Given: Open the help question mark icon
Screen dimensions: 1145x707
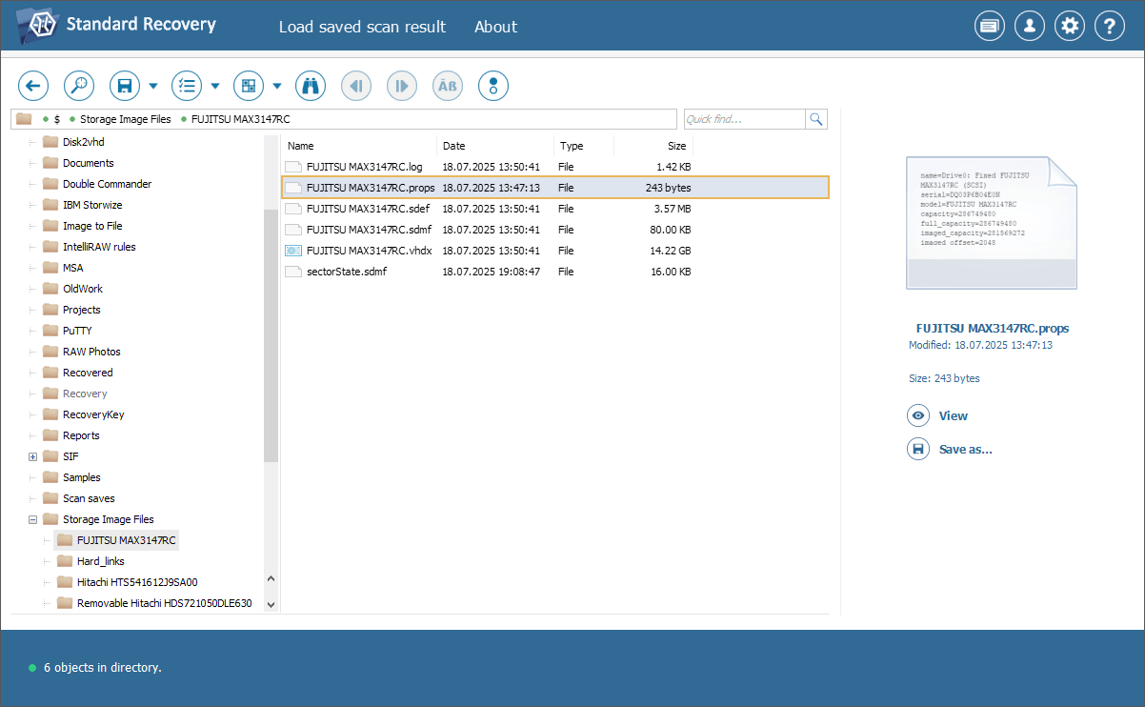Looking at the screenshot, I should pos(1110,27).
